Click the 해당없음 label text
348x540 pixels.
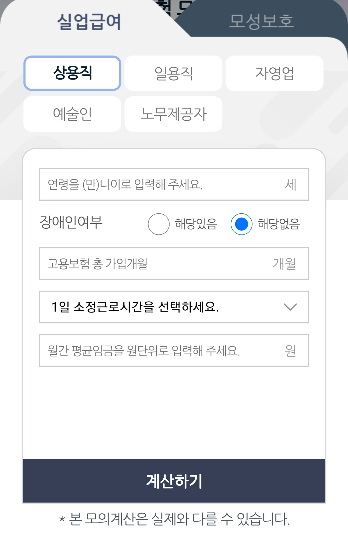(x=279, y=224)
